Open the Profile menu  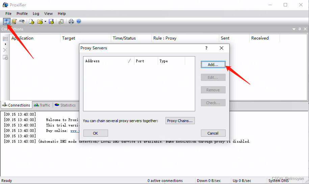22,14
